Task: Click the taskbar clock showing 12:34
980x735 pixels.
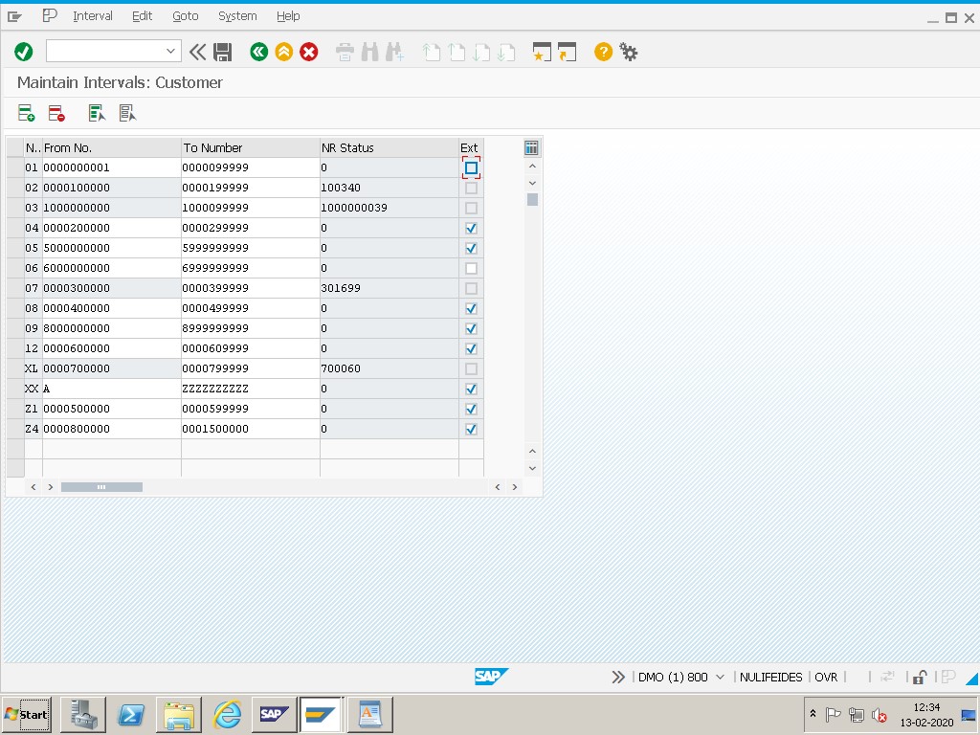Action: point(926,707)
